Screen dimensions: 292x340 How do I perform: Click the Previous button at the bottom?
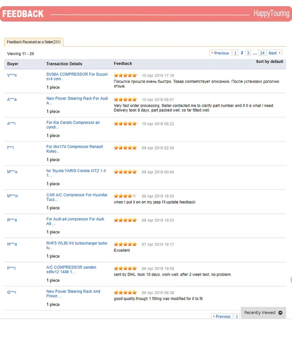221,317
